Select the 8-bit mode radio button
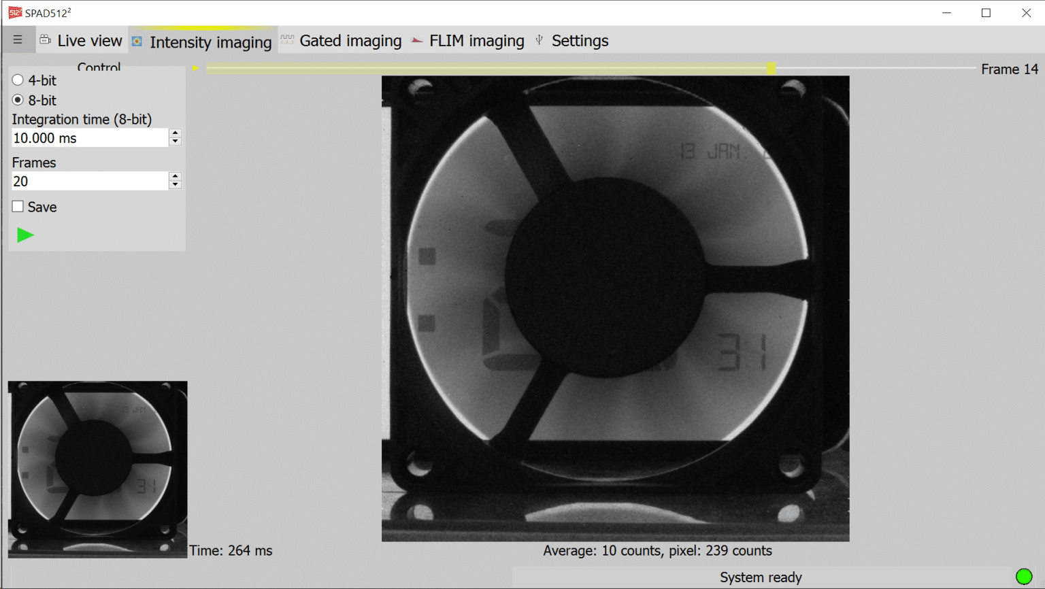Image resolution: width=1045 pixels, height=589 pixels. (x=17, y=100)
